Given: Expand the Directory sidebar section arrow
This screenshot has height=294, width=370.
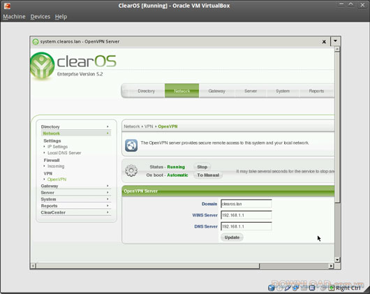Looking at the screenshot, I should click(x=108, y=126).
